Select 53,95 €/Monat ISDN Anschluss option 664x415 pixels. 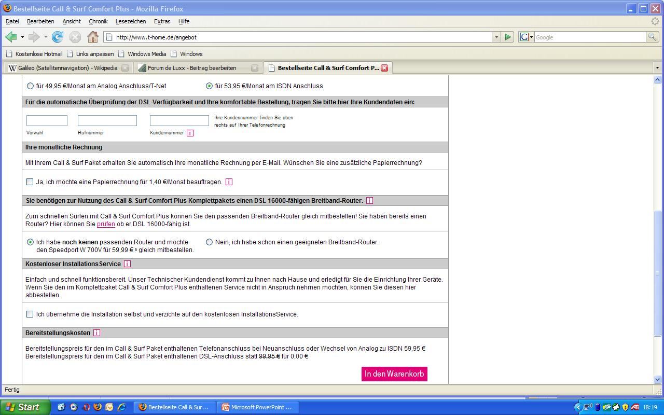(x=209, y=86)
